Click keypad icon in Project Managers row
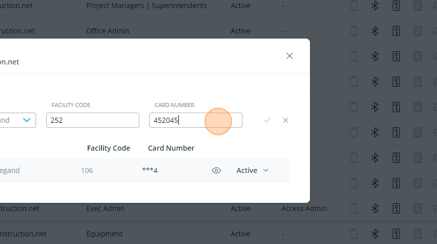The height and width of the screenshot is (244, 437). tap(418, 6)
